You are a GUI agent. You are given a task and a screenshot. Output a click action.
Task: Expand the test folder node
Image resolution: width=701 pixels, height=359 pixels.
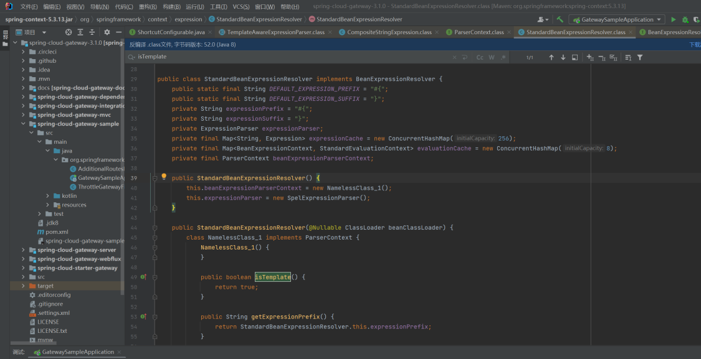coord(39,214)
